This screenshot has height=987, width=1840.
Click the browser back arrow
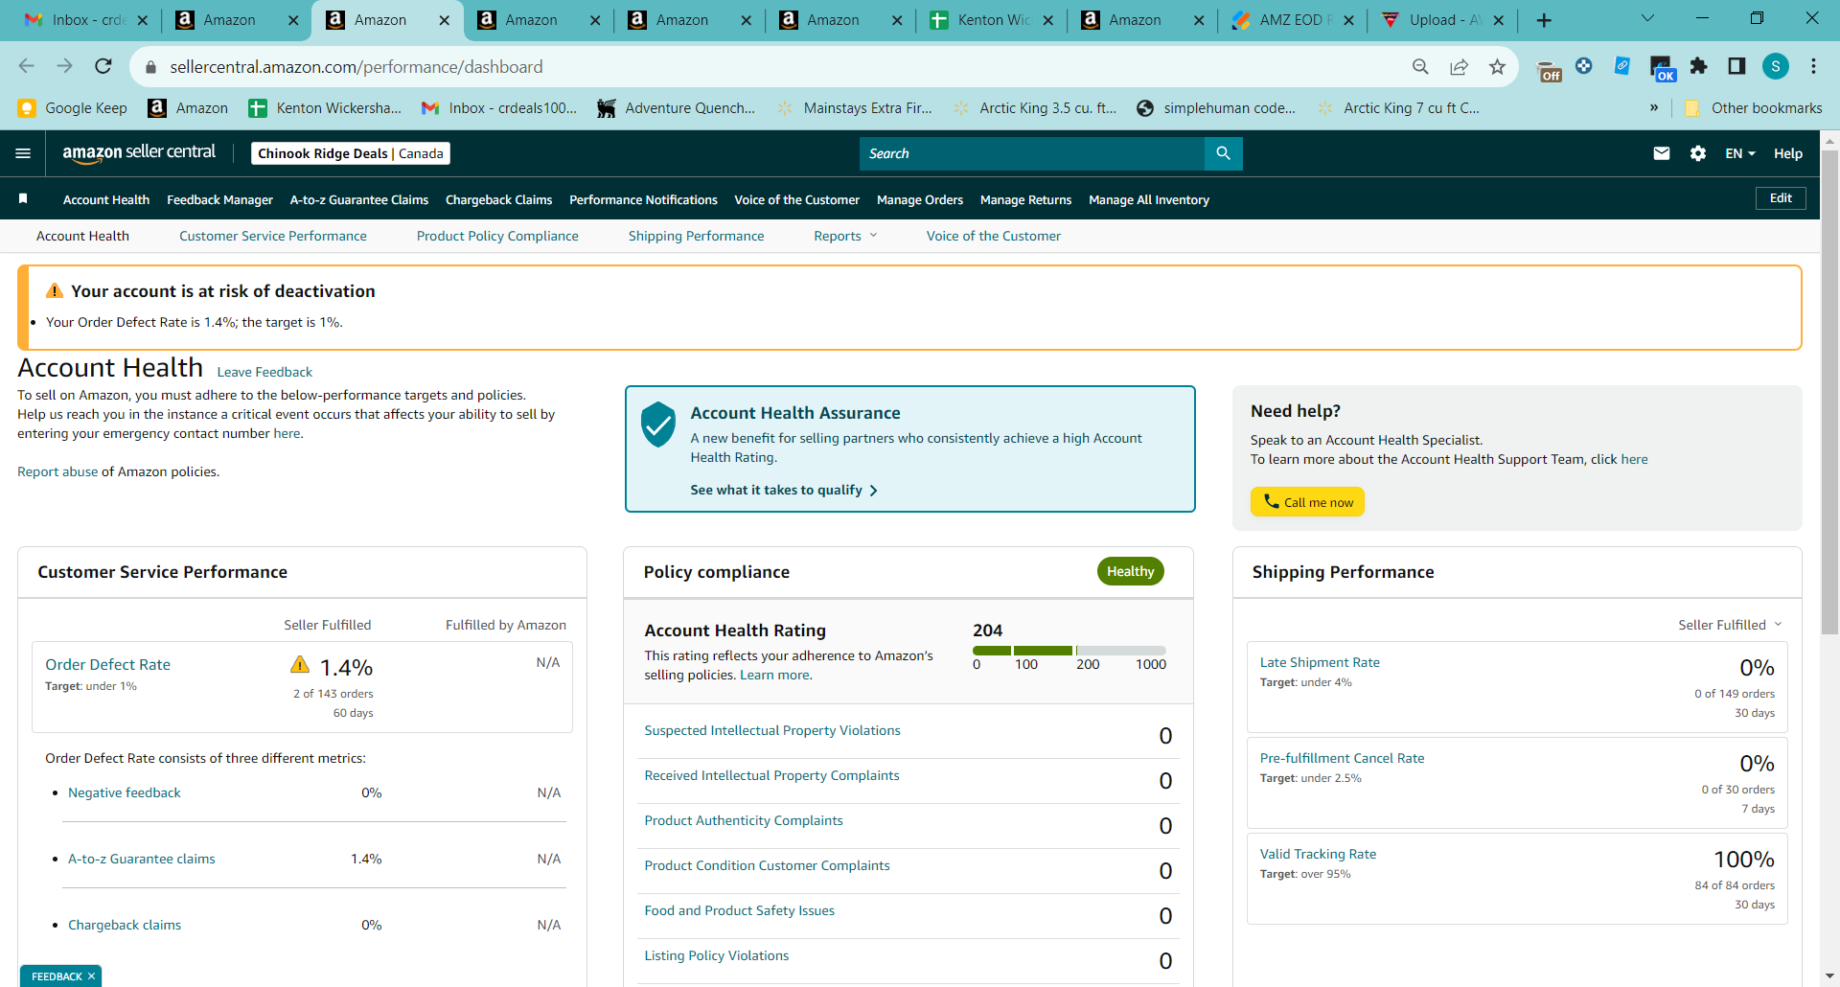26,66
